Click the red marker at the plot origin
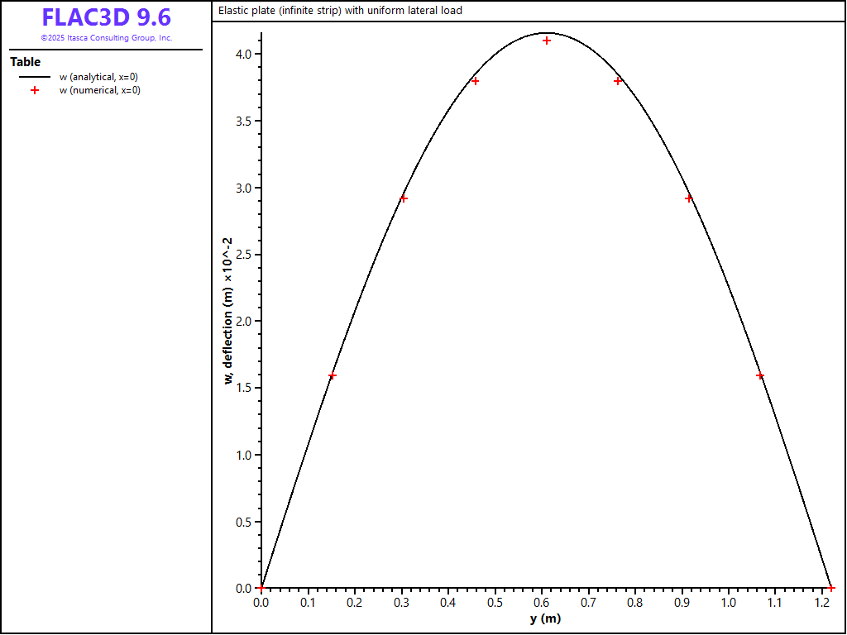Image resolution: width=847 pixels, height=635 pixels. click(261, 588)
